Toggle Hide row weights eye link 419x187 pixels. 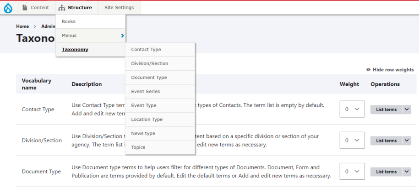coord(390,70)
